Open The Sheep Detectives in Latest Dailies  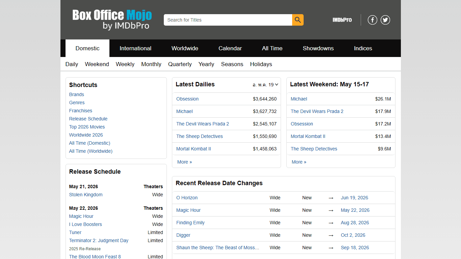[x=200, y=136]
